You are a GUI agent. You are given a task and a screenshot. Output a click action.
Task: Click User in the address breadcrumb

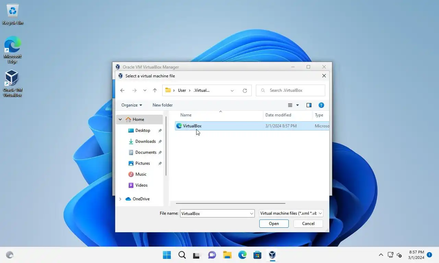[182, 90]
